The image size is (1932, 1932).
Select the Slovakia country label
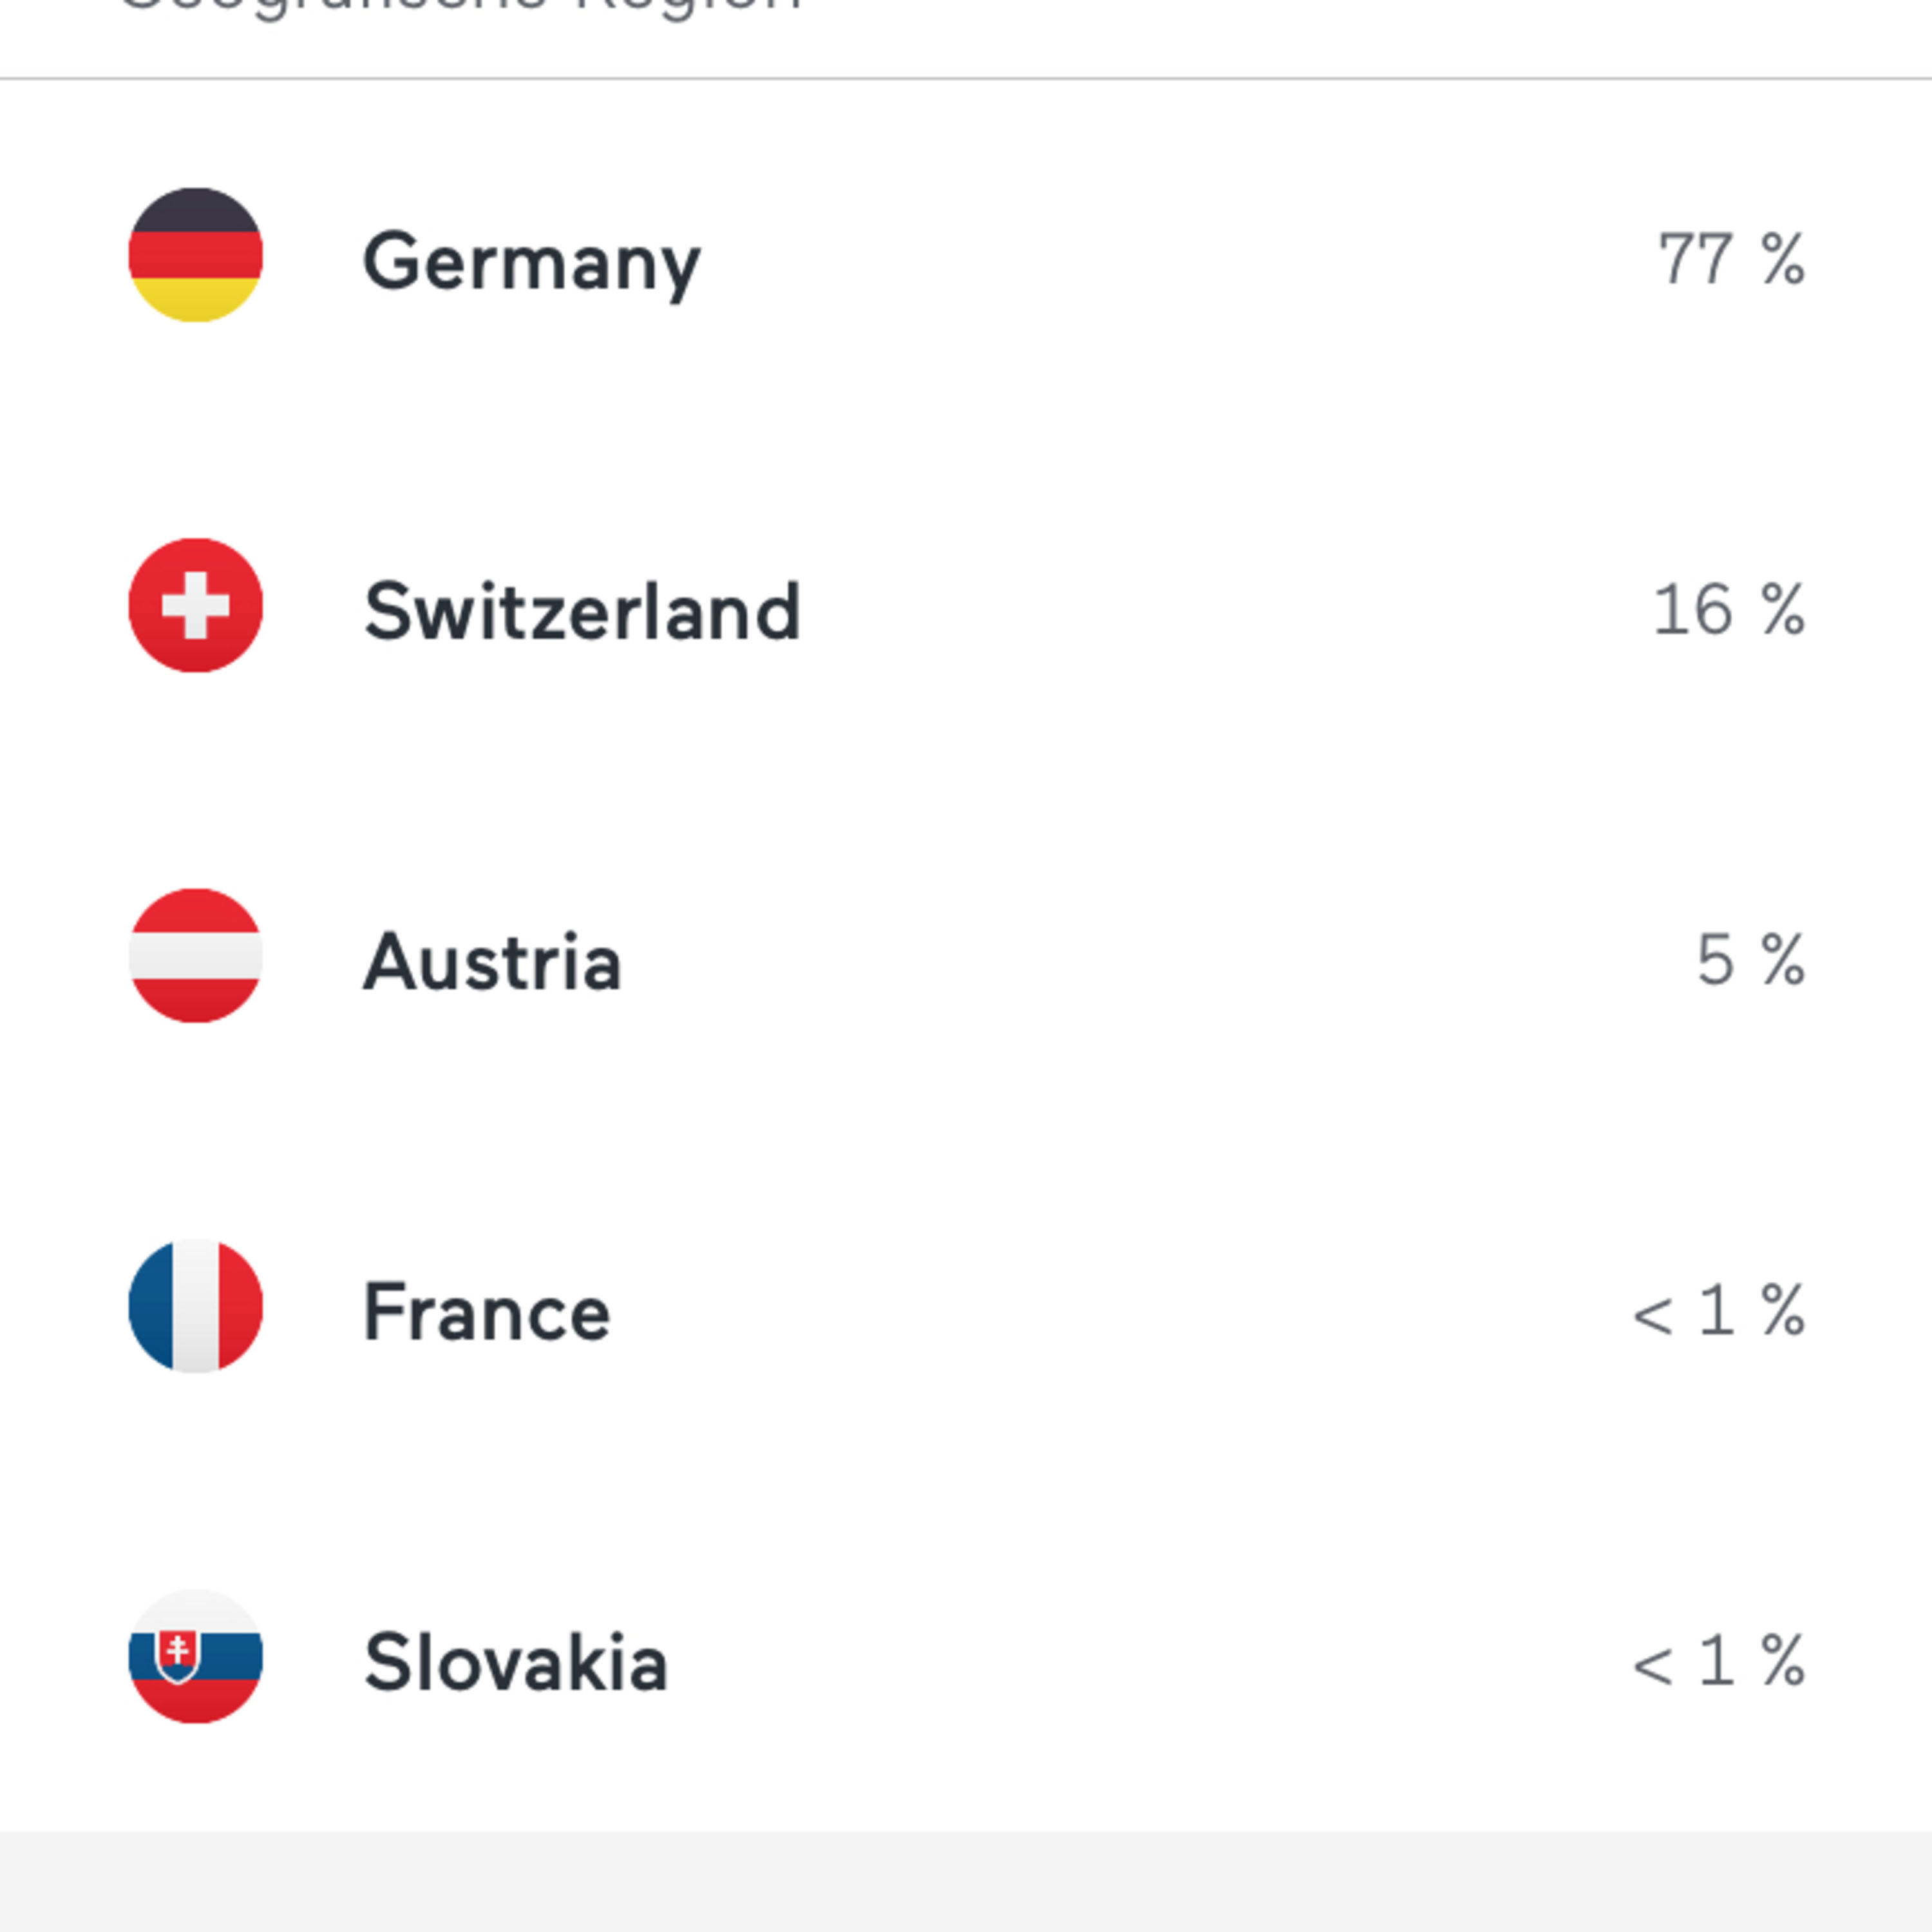516,1662
